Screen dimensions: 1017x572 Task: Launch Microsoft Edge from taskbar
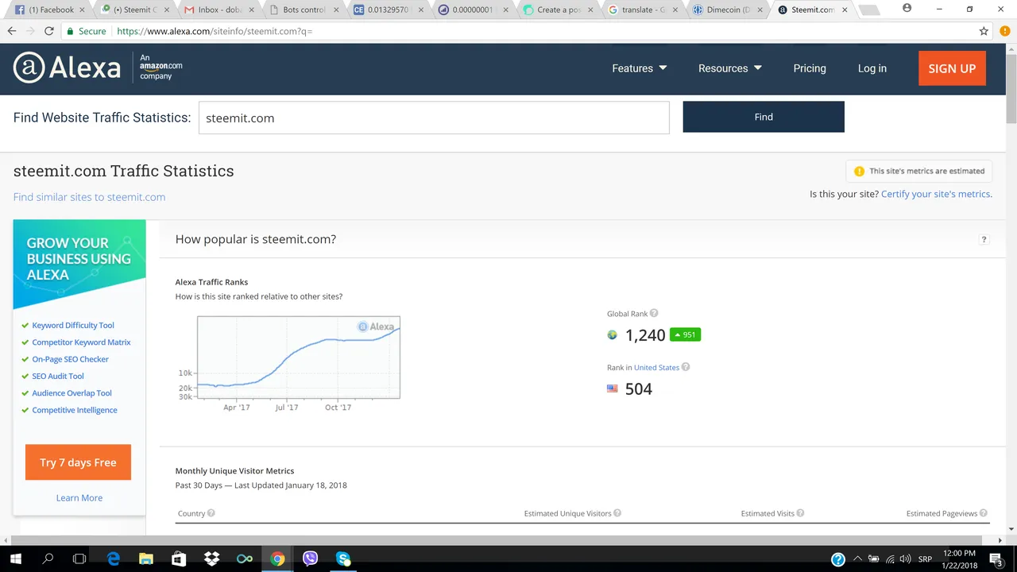pos(113,558)
